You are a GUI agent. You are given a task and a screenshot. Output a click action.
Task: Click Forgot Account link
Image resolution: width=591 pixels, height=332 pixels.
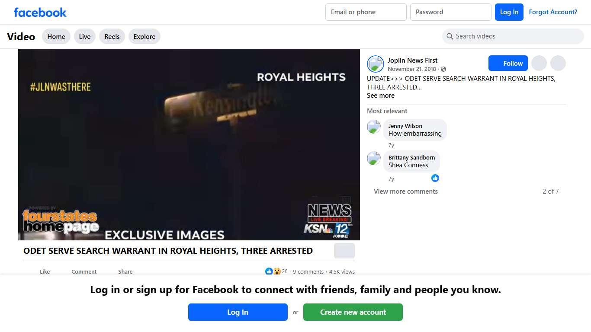553,12
